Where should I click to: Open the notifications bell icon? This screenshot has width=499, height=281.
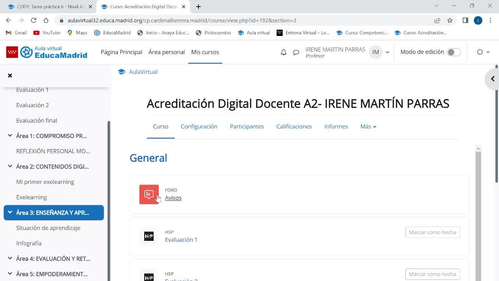coord(283,52)
